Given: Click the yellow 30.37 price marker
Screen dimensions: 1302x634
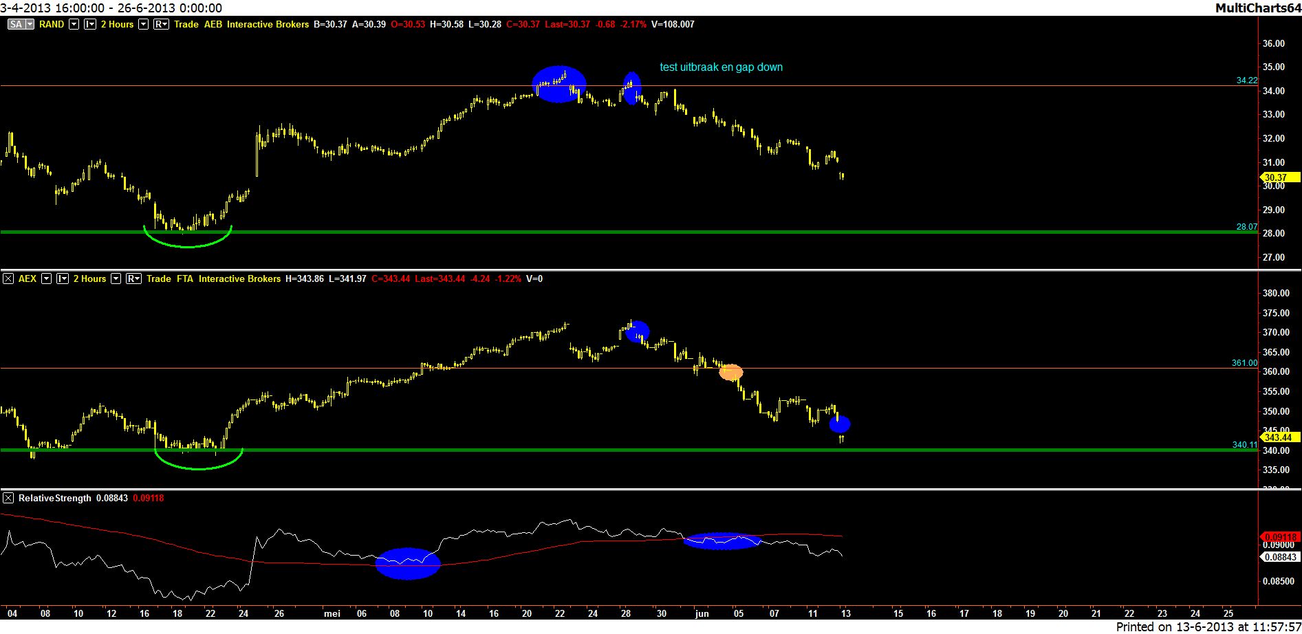Looking at the screenshot, I should click(1279, 177).
